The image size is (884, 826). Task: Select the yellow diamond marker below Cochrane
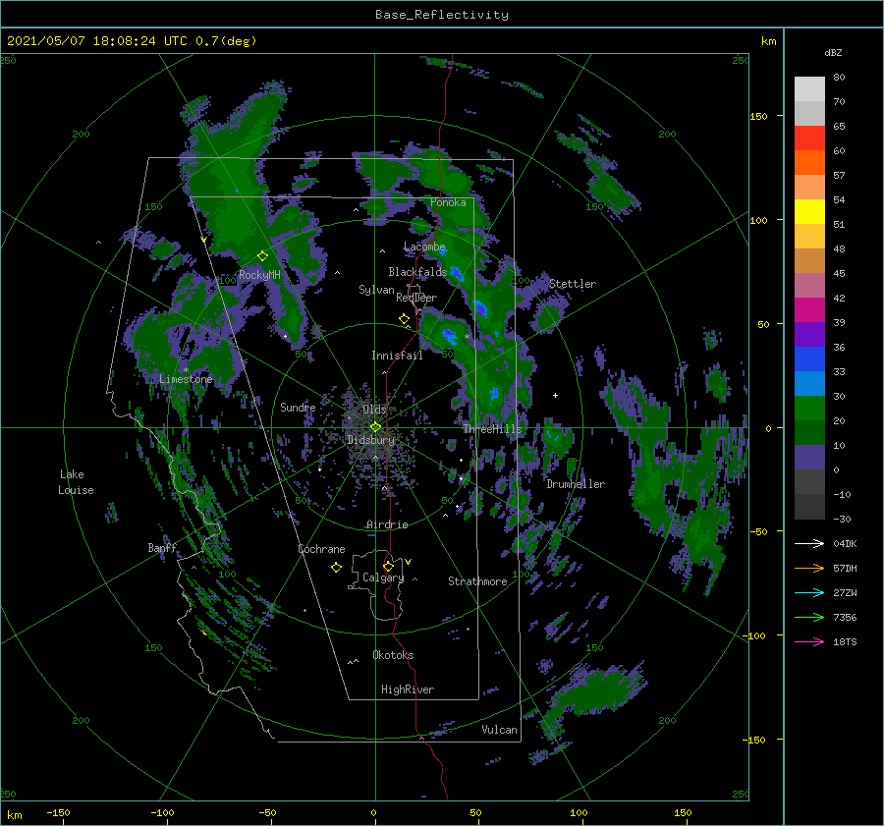[x=336, y=568]
